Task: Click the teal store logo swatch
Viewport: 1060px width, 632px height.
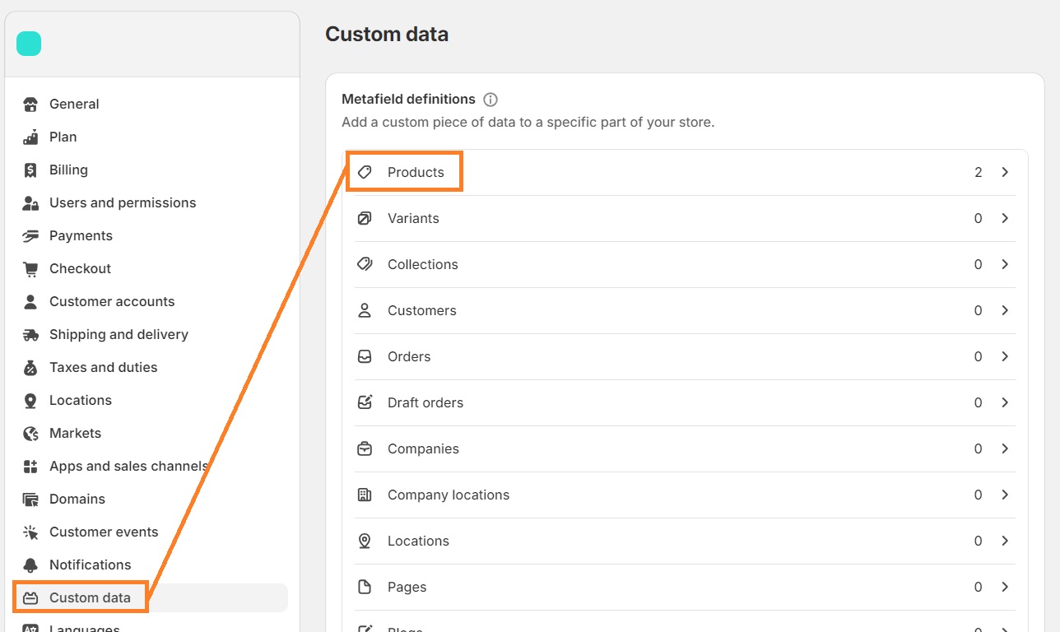Action: [29, 43]
